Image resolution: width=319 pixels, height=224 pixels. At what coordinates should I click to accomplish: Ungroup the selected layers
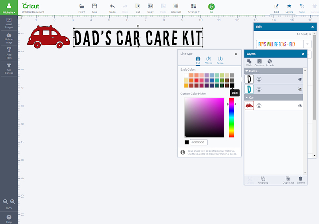point(263,180)
